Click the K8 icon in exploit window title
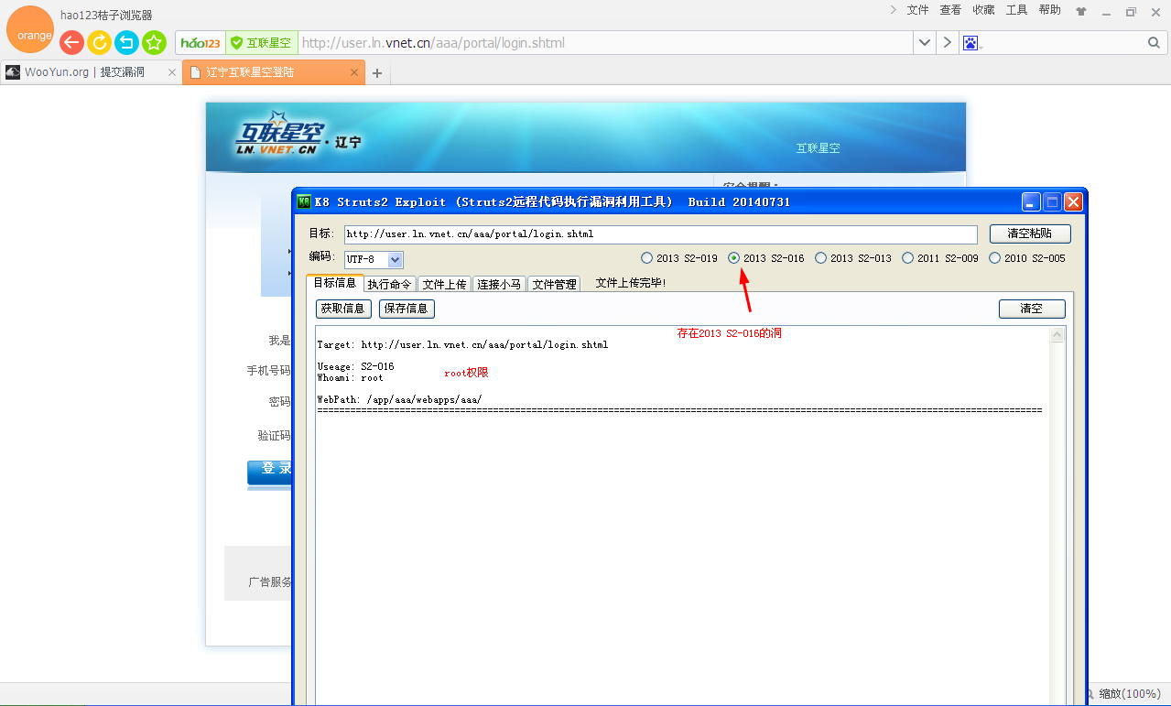The image size is (1171, 706). (x=304, y=201)
